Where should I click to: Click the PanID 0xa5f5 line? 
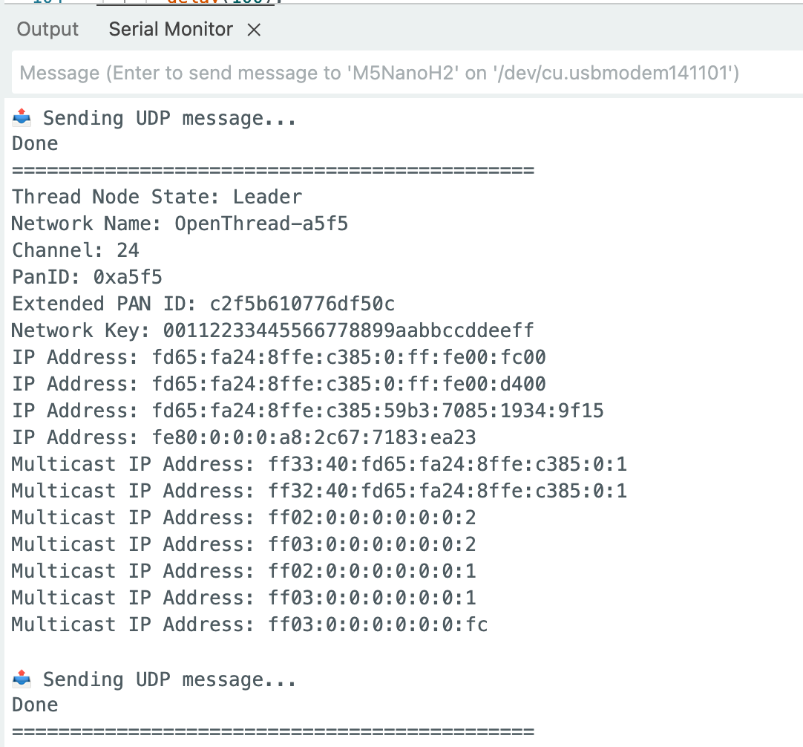tap(87, 277)
